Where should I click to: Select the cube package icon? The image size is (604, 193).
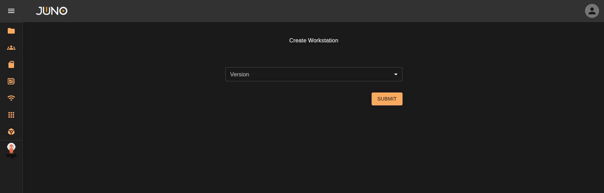point(11,132)
